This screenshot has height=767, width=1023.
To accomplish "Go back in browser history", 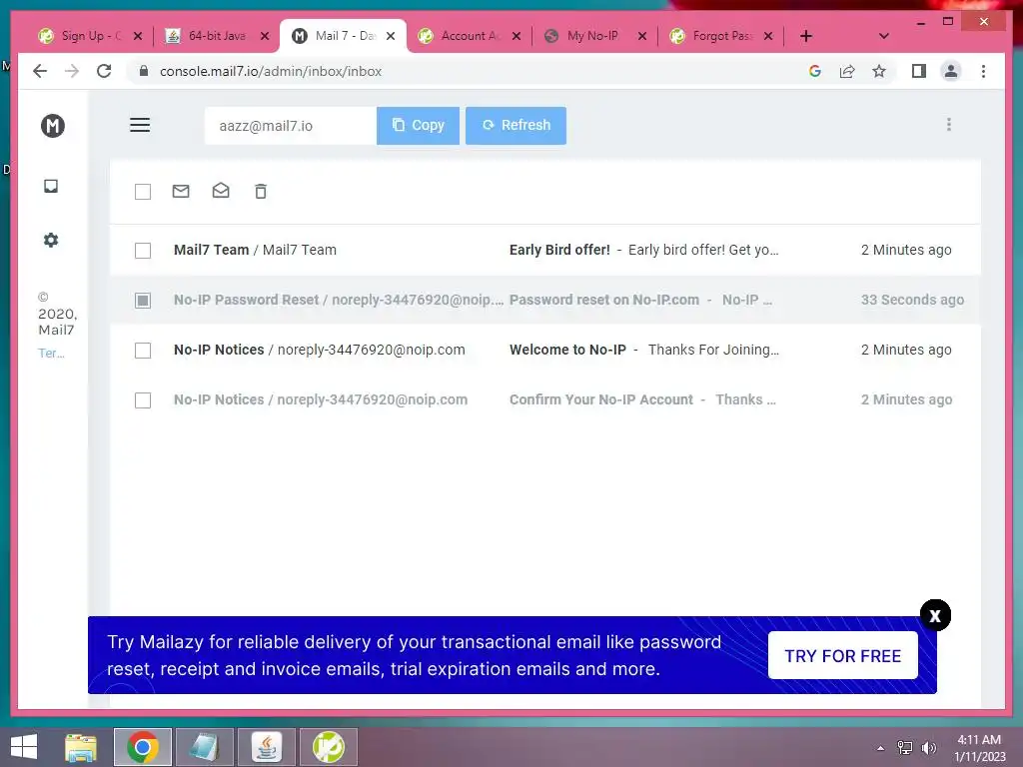I will pyautogui.click(x=40, y=71).
